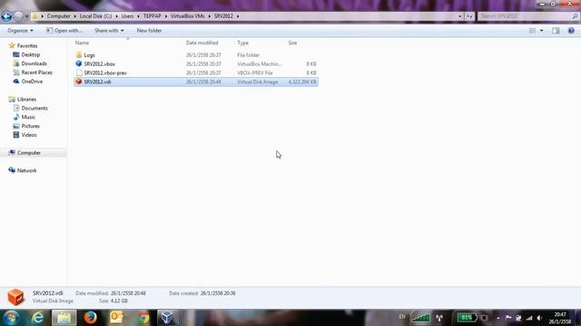Click Users breadcrumb in address bar
The height and width of the screenshot is (326, 581).
click(x=127, y=16)
